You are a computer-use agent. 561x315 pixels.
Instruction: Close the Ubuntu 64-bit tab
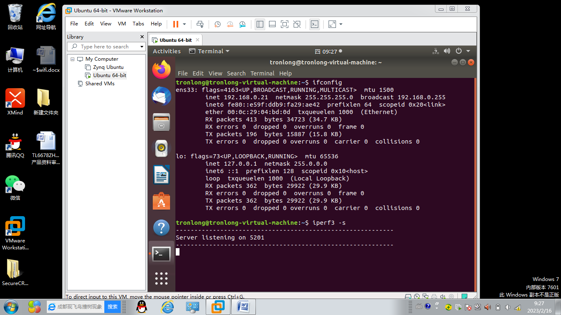[x=198, y=40]
